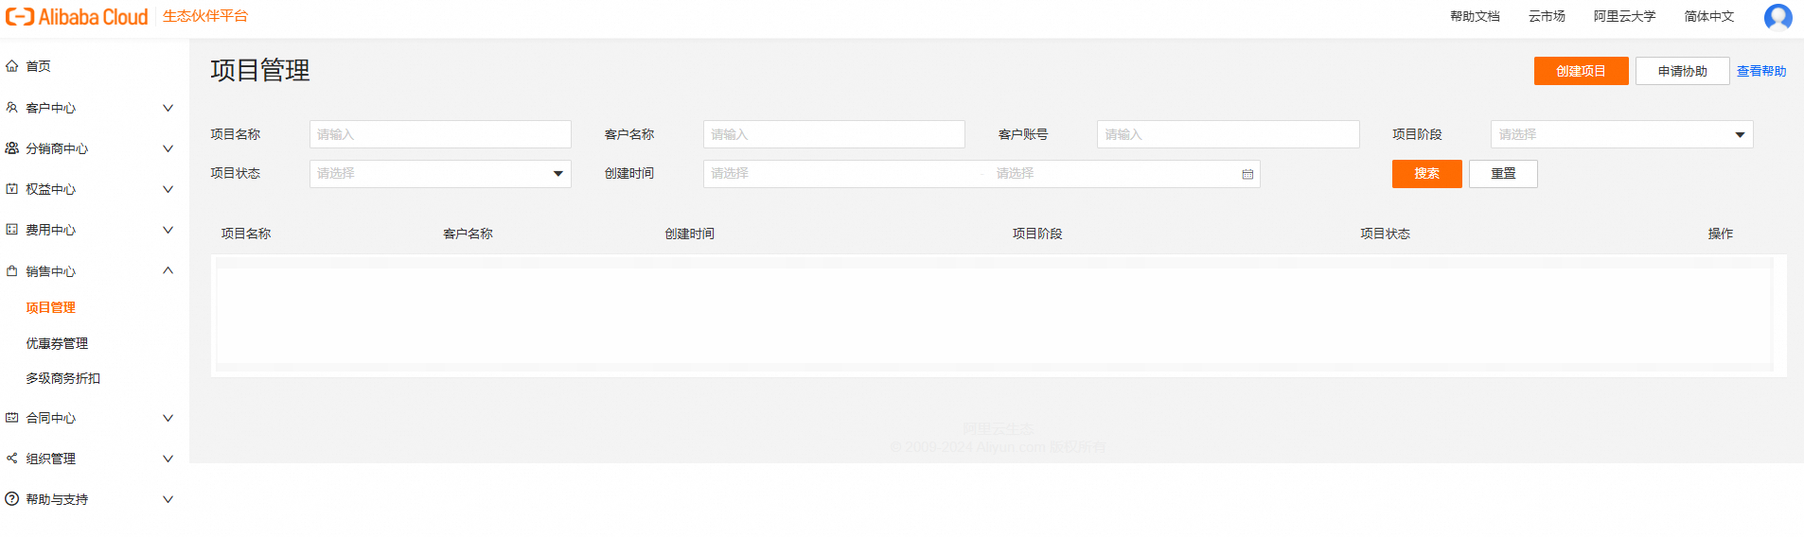Click the 权益中心 sidebar icon

[x=12, y=189]
